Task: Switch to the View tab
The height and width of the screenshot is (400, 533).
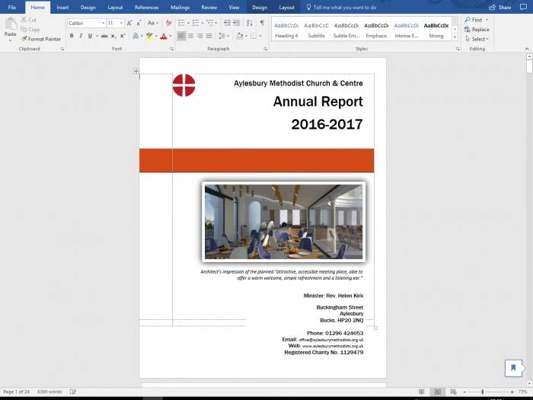Action: [234, 7]
